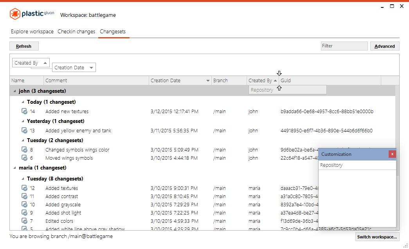The height and width of the screenshot is (249, 409).
Task: Click the Switch workspace button
Action: tap(377, 237)
